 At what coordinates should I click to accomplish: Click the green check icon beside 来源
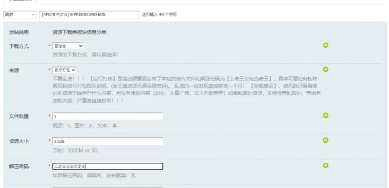click(325, 69)
